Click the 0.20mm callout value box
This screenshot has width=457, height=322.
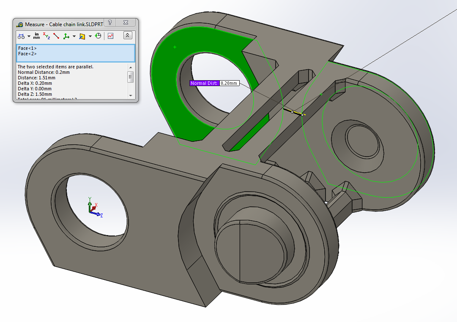click(229, 83)
